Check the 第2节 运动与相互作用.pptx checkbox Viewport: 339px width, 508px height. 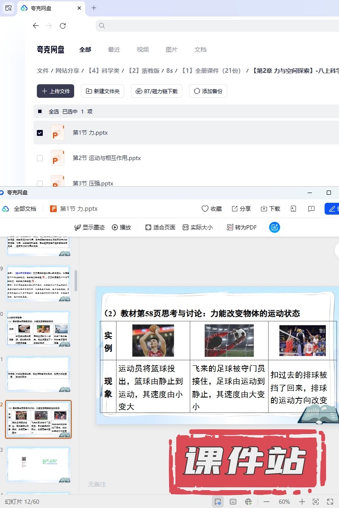point(40,158)
